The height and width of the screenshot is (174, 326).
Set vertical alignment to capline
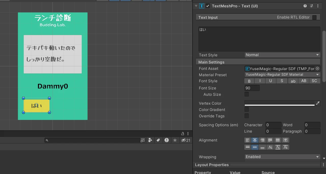286,147
